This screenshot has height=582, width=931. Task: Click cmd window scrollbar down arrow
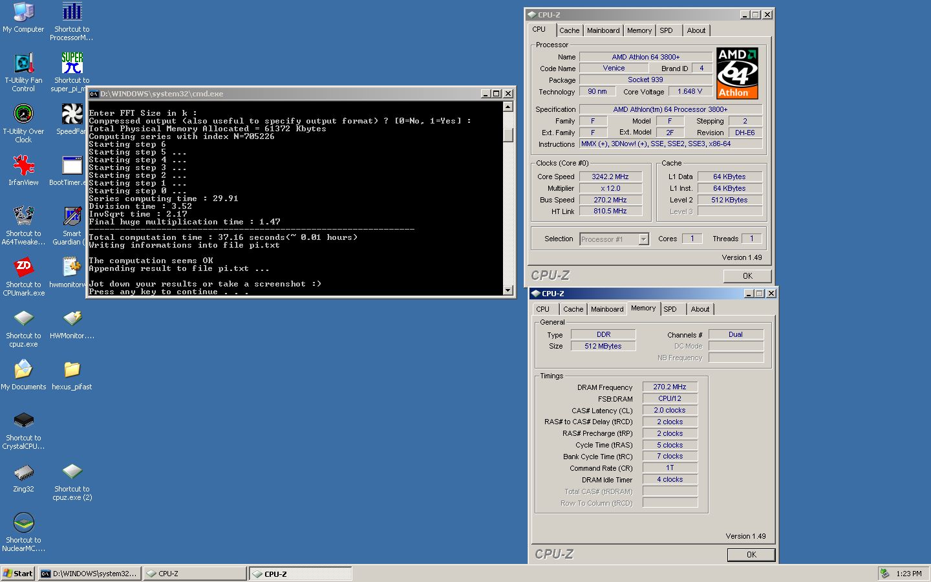coord(508,291)
